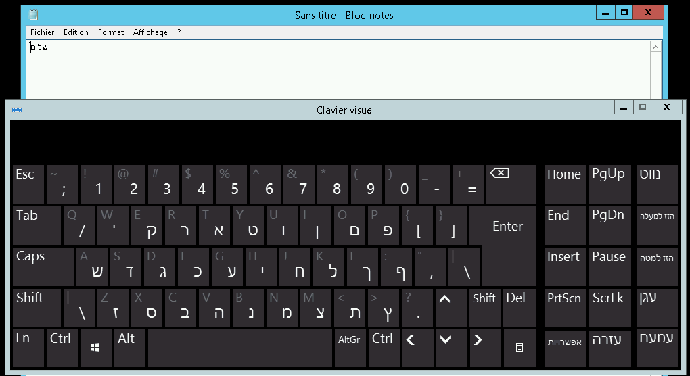This screenshot has height=376, width=690.
Task: Click the ם key labeled O
Action: click(350, 225)
